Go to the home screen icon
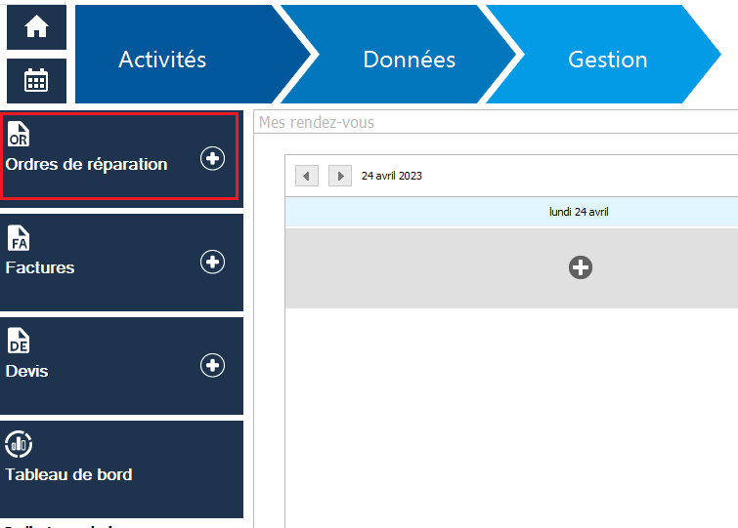The image size is (738, 528). pyautogui.click(x=36, y=26)
